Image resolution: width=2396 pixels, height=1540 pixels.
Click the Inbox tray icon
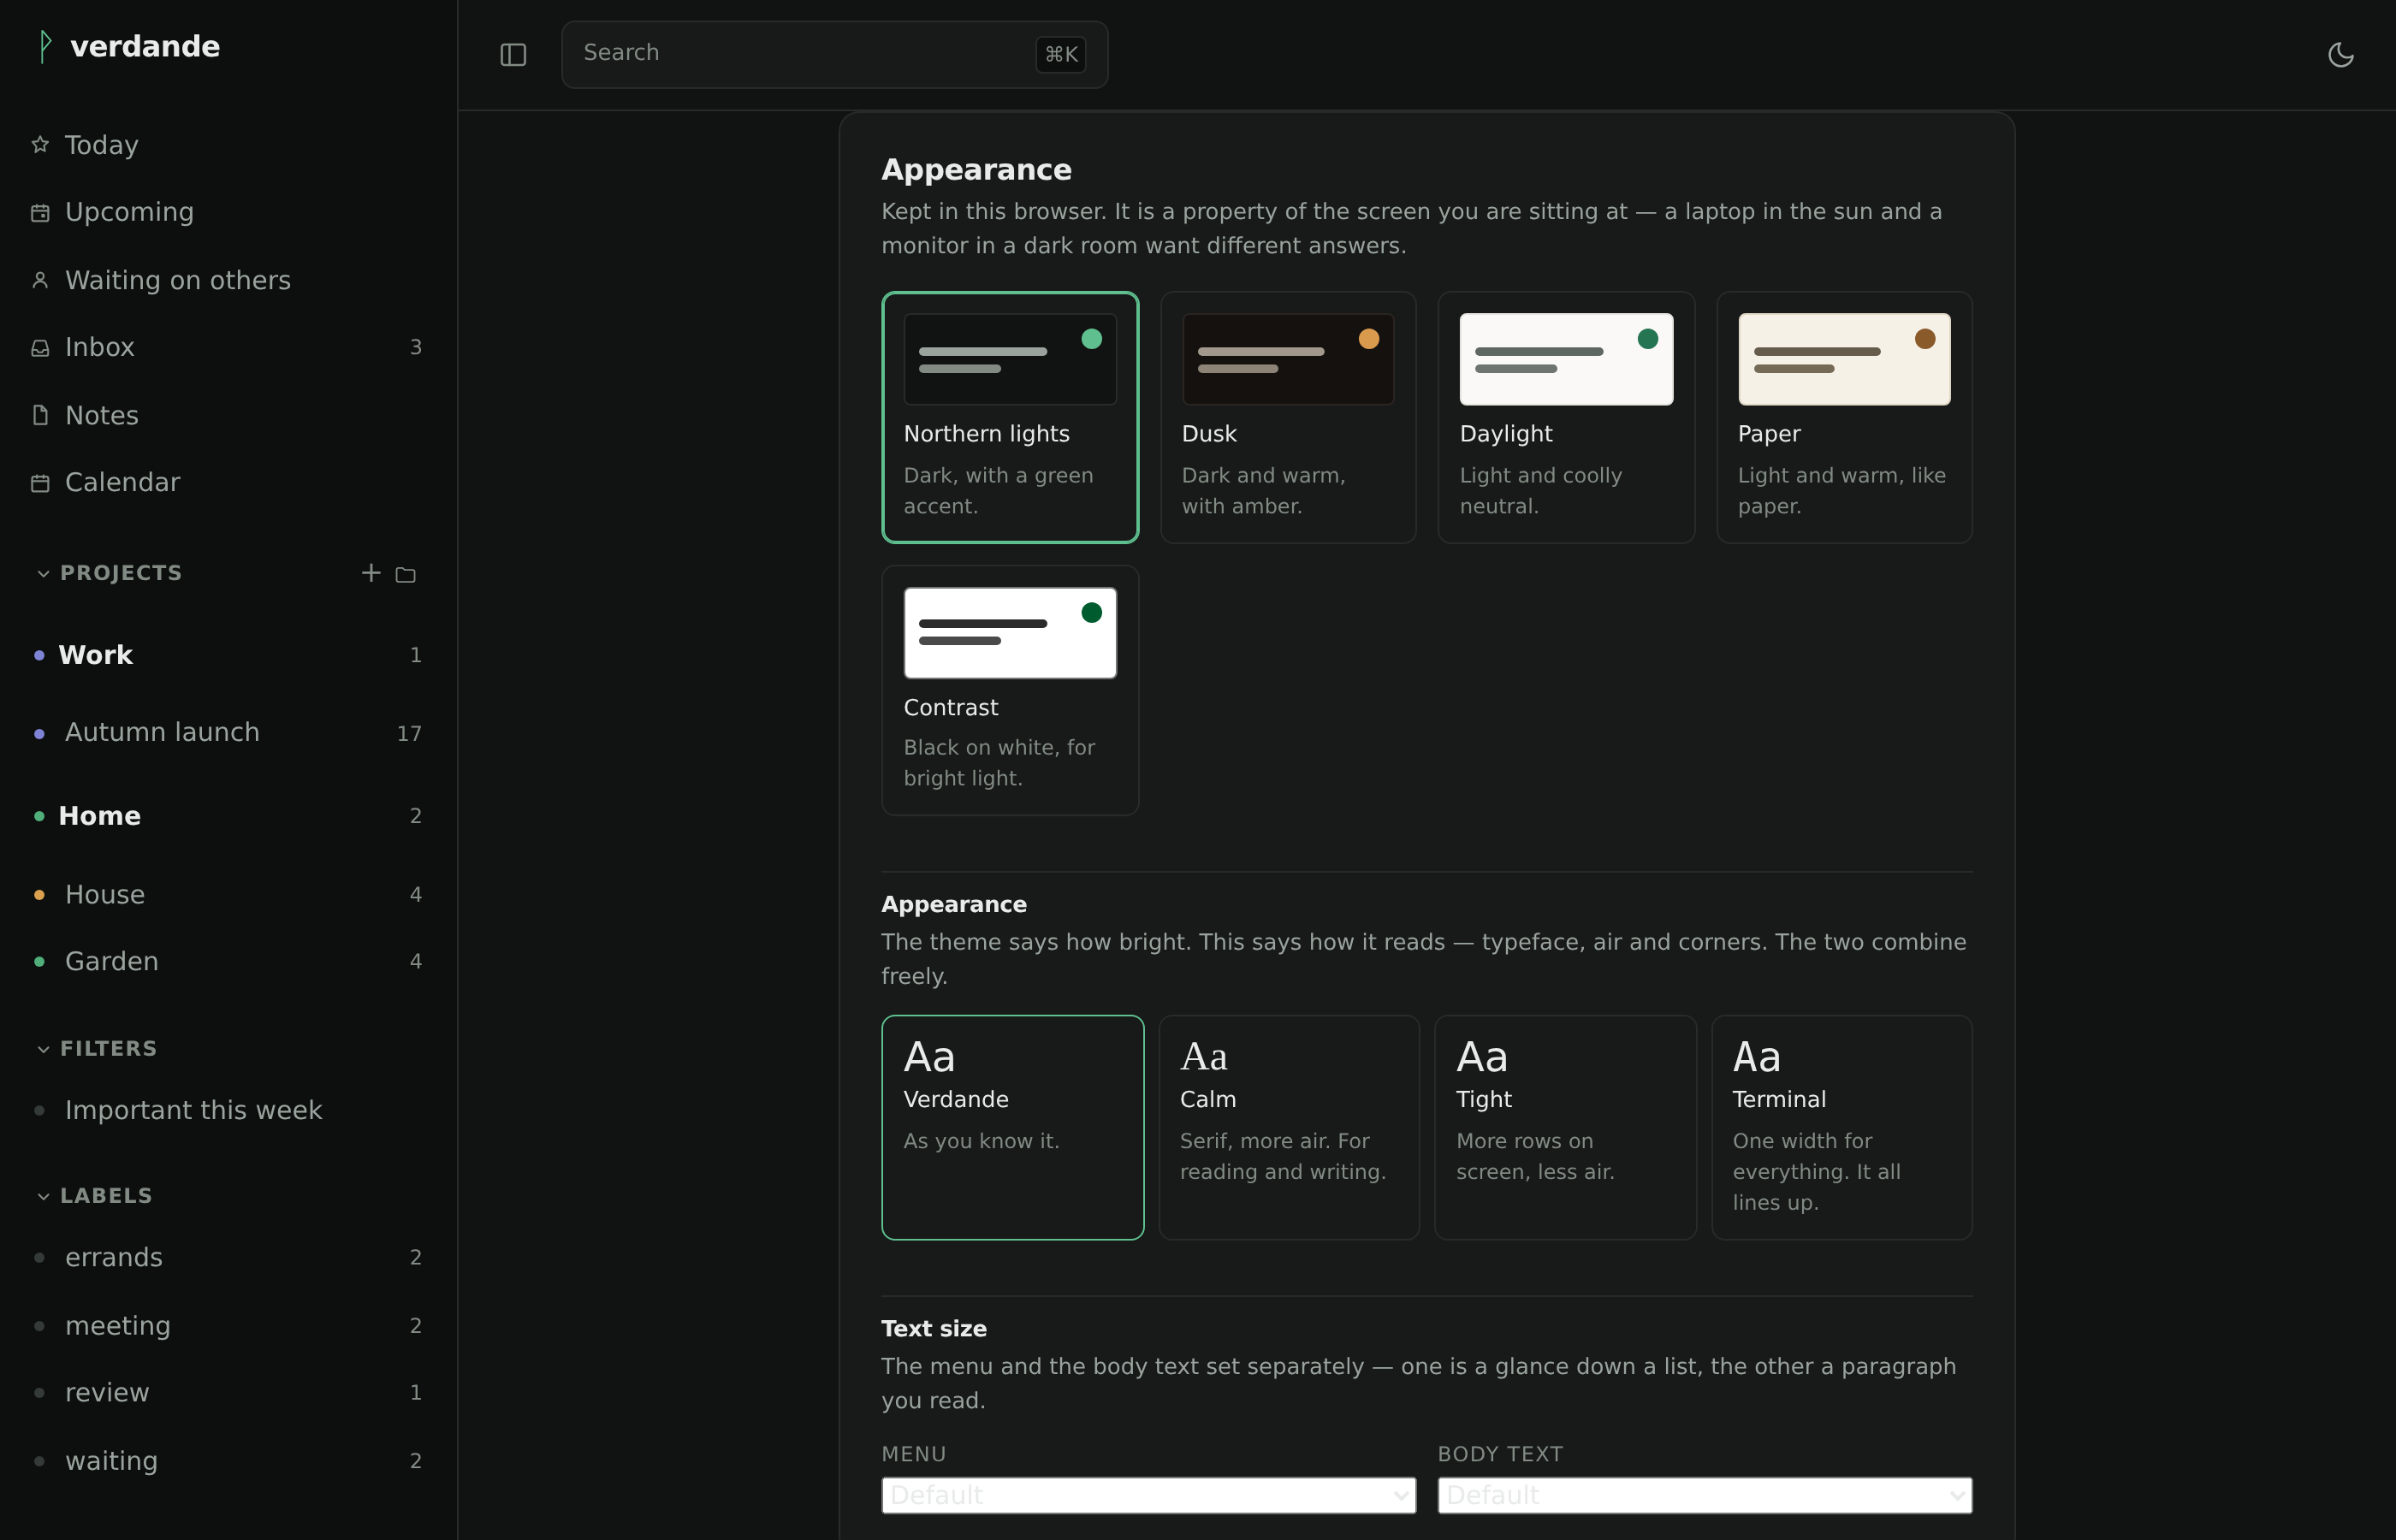40,348
